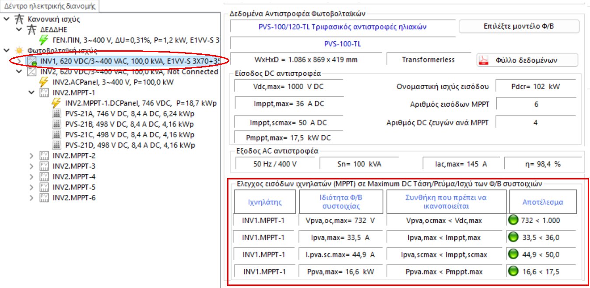The width and height of the screenshot is (590, 288).
Task: Click the green lightning icon of ΓΕΝ.ΠΙΝ
Action: click(x=44, y=40)
